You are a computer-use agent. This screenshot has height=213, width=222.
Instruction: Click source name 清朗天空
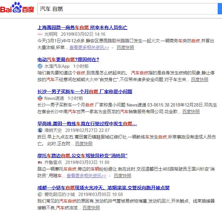(53, 130)
